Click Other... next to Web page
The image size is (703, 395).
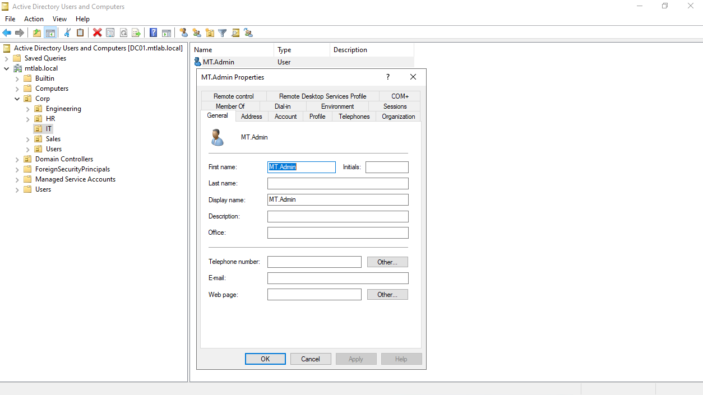387,295
